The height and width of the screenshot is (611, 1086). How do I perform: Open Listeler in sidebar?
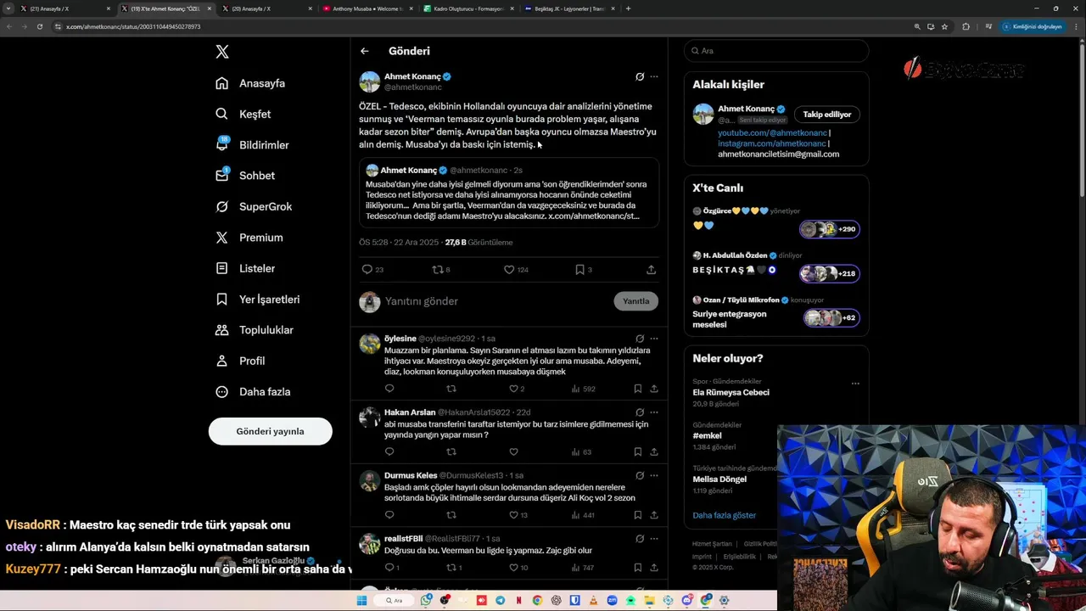[245, 268]
